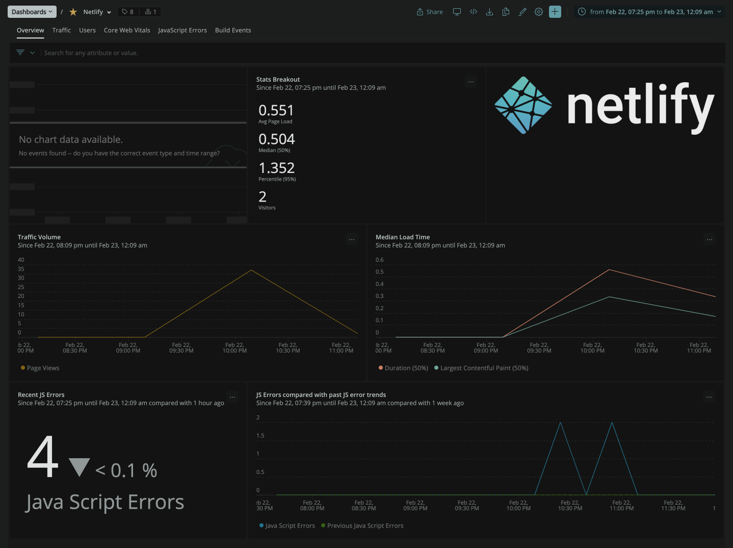Switch to the Traffic tab
This screenshot has width=733, height=548.
(62, 30)
